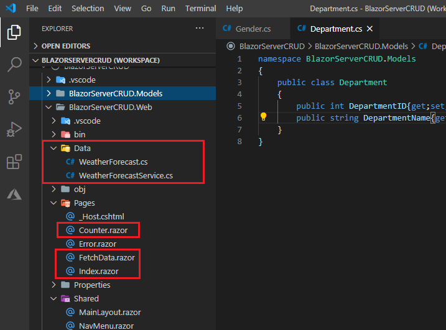Expand the top .vscode folder chevron
The image size is (446, 330).
[49, 80]
